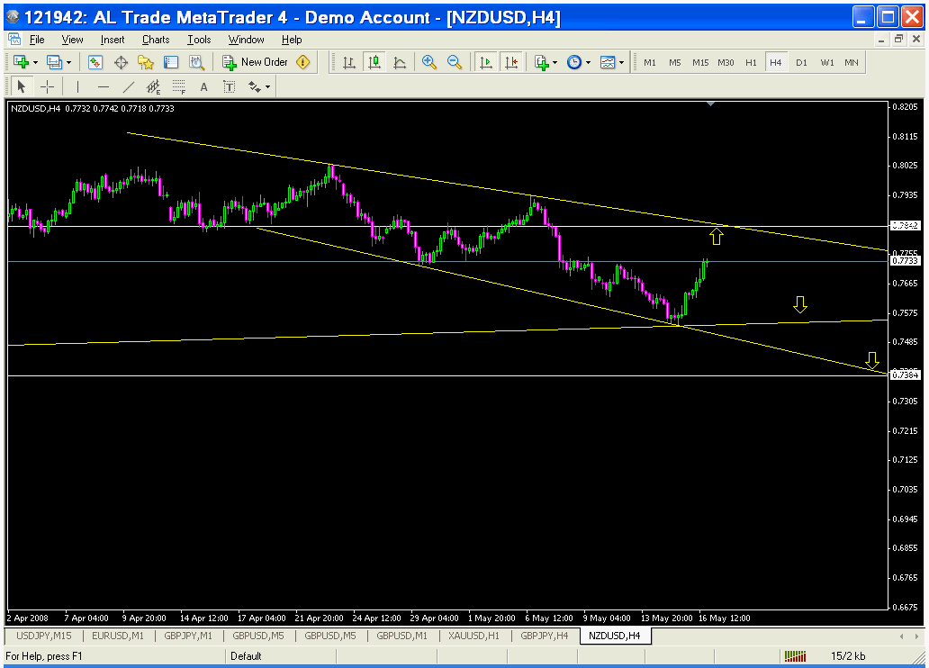Draw a trendline with the diagonal line tool
This screenshot has width=929, height=668.
pyautogui.click(x=128, y=87)
